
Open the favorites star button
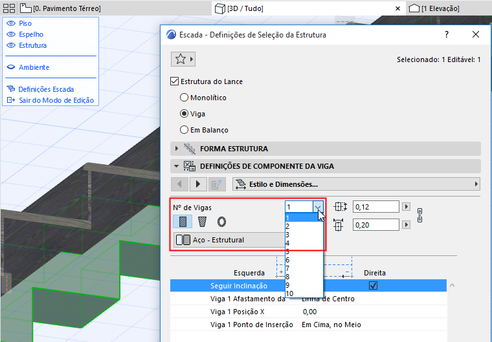[x=183, y=59]
